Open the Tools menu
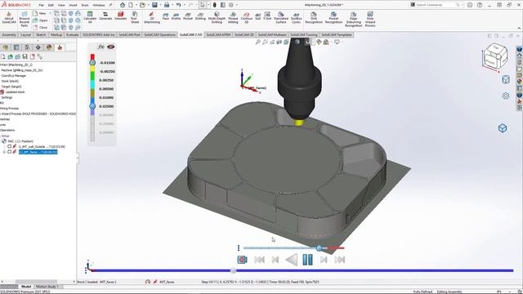Viewport: 523px width, 294px height. 85,5
